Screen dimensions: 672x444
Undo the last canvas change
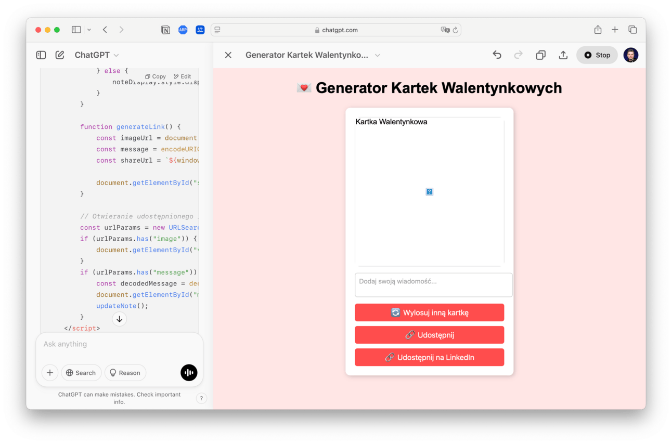(497, 55)
